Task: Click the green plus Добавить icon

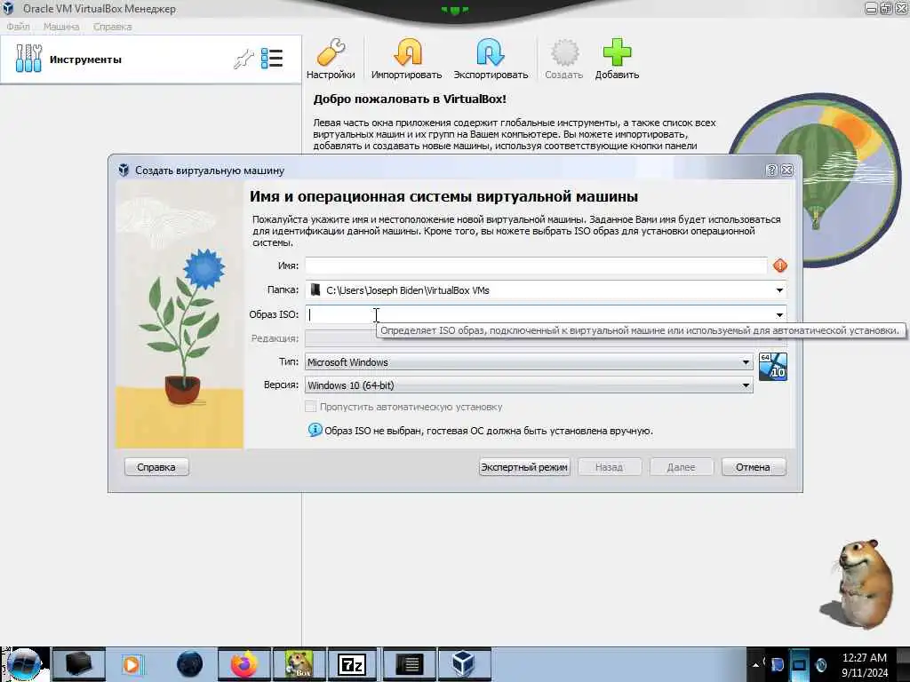Action: pos(617,52)
